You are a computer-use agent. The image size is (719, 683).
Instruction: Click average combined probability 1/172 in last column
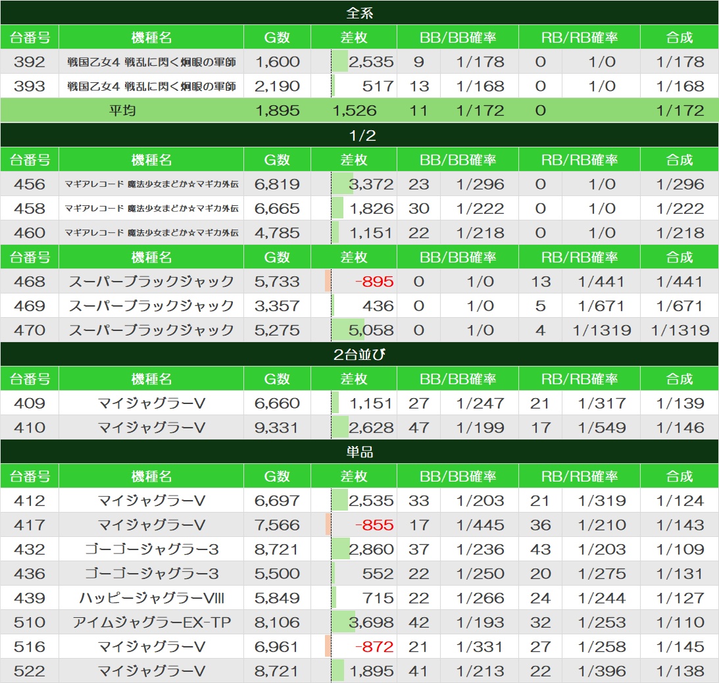[680, 110]
